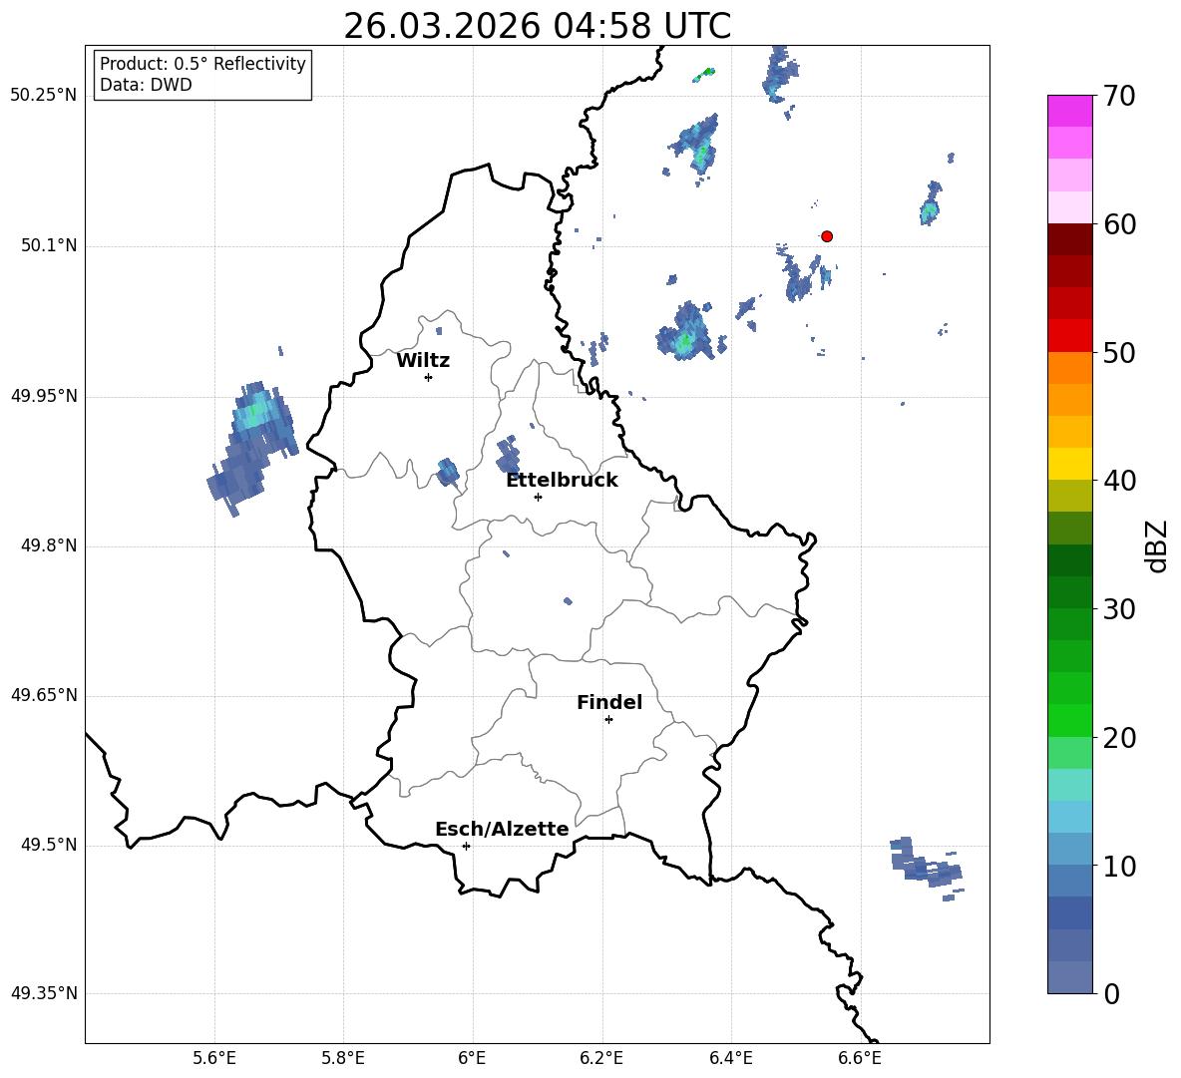Viewport: 1181px width, 1078px height.
Task: Click the 5.6°E longitude label
Action: point(214,1058)
